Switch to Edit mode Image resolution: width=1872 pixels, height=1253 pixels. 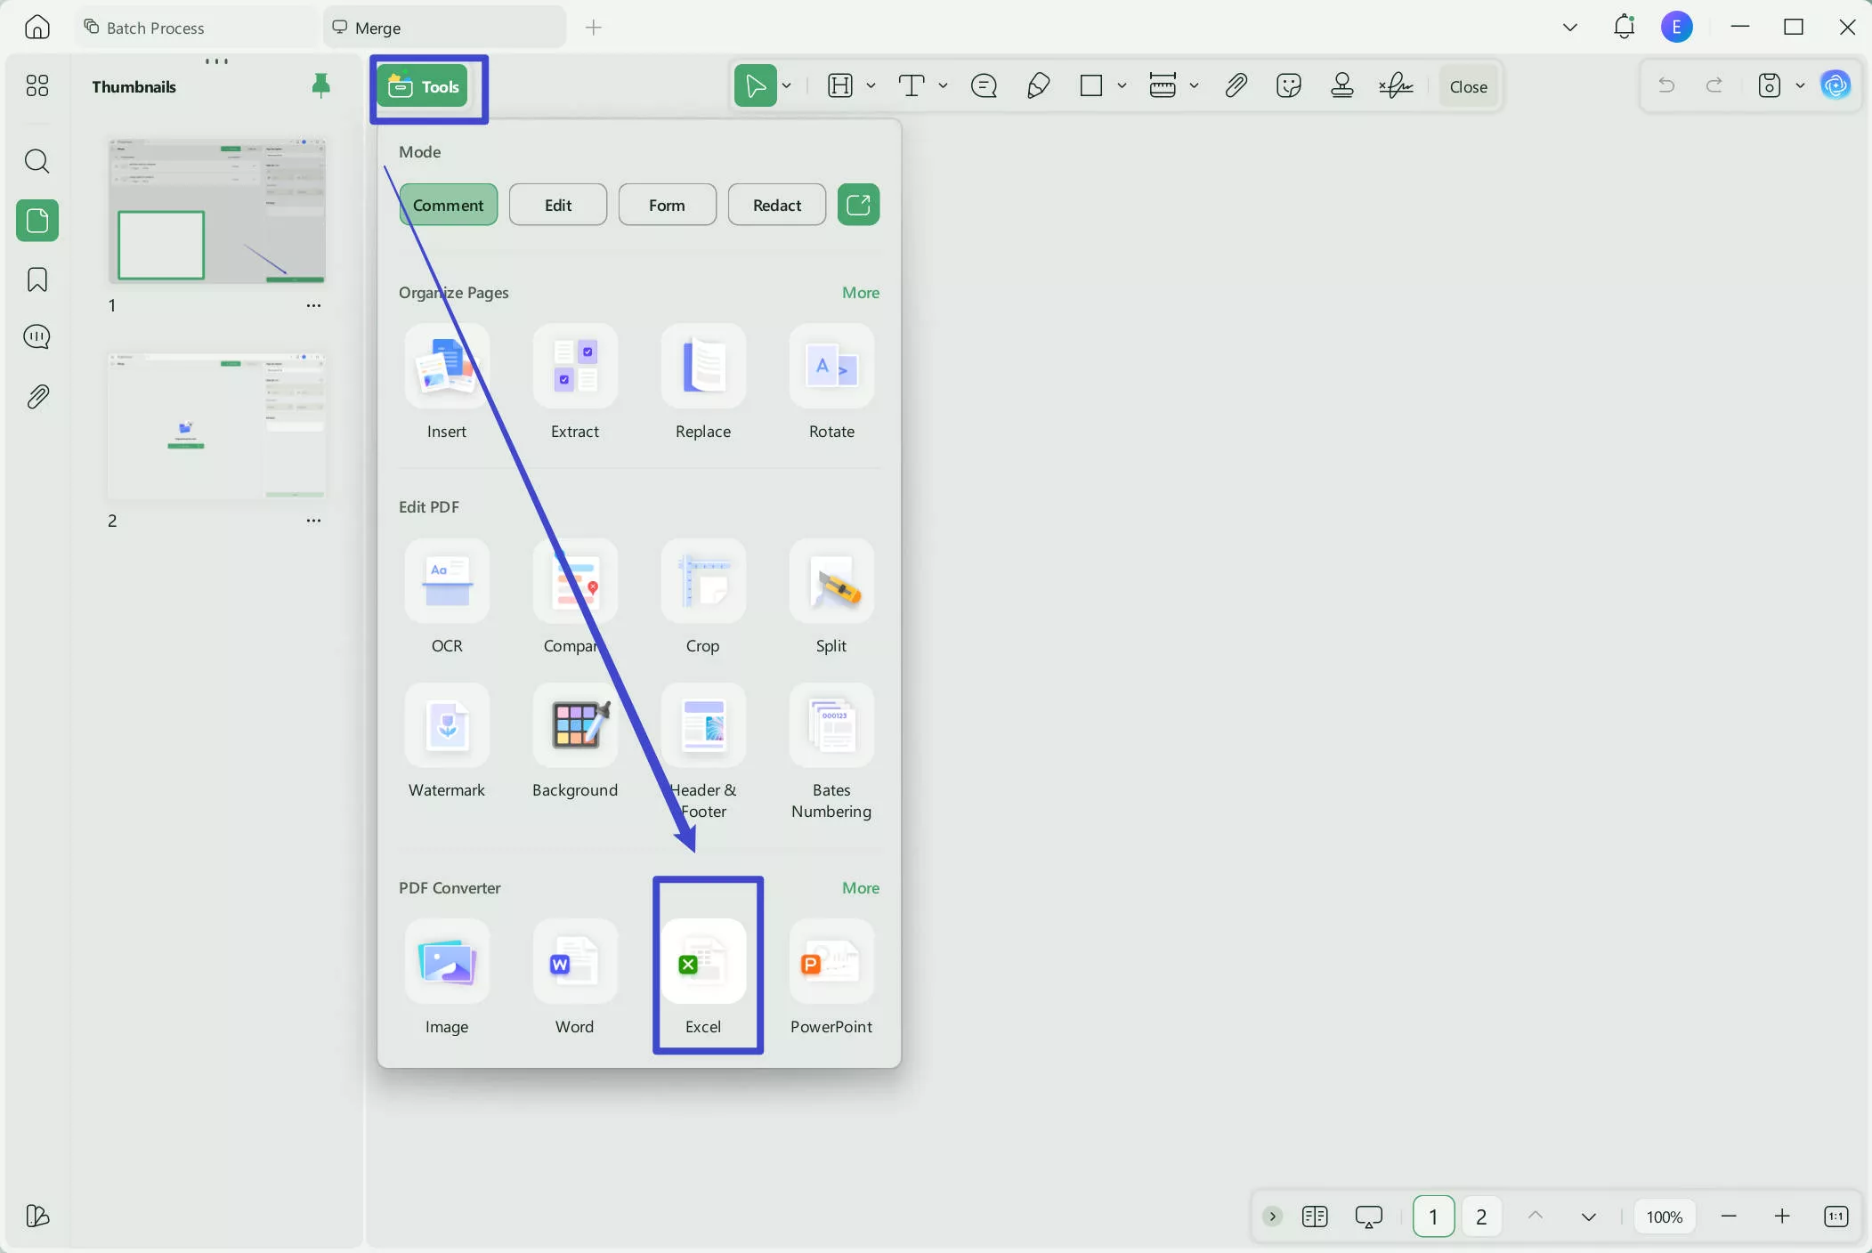click(x=557, y=204)
